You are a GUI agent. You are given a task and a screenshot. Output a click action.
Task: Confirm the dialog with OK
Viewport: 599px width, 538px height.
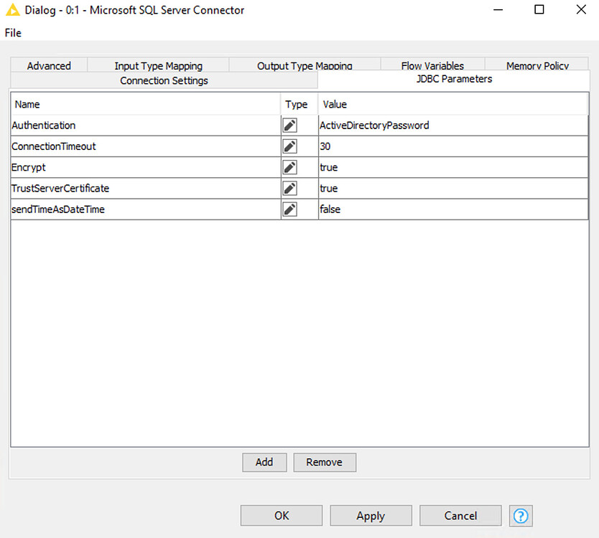(x=281, y=515)
